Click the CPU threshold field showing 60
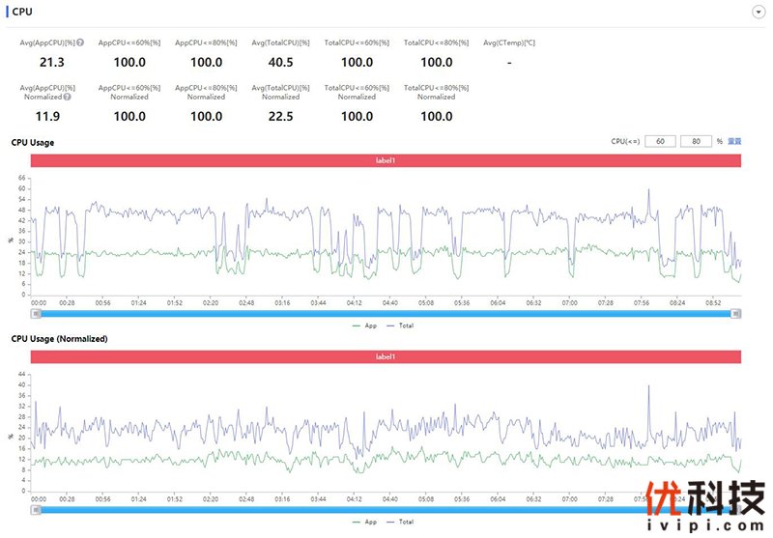The image size is (773, 538). (x=660, y=141)
